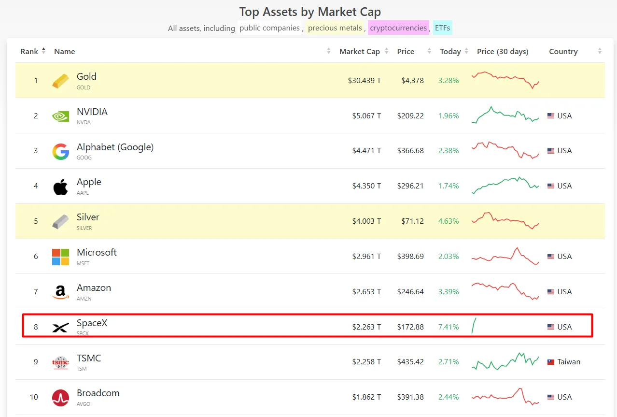The width and height of the screenshot is (617, 417).
Task: Click the Taiwan flag in TSMC row
Action: pyautogui.click(x=551, y=362)
